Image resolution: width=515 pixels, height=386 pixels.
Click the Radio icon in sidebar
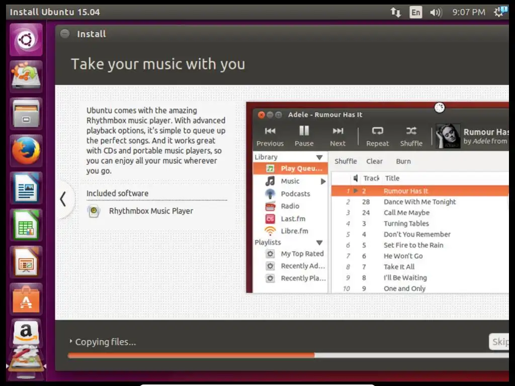(x=270, y=206)
